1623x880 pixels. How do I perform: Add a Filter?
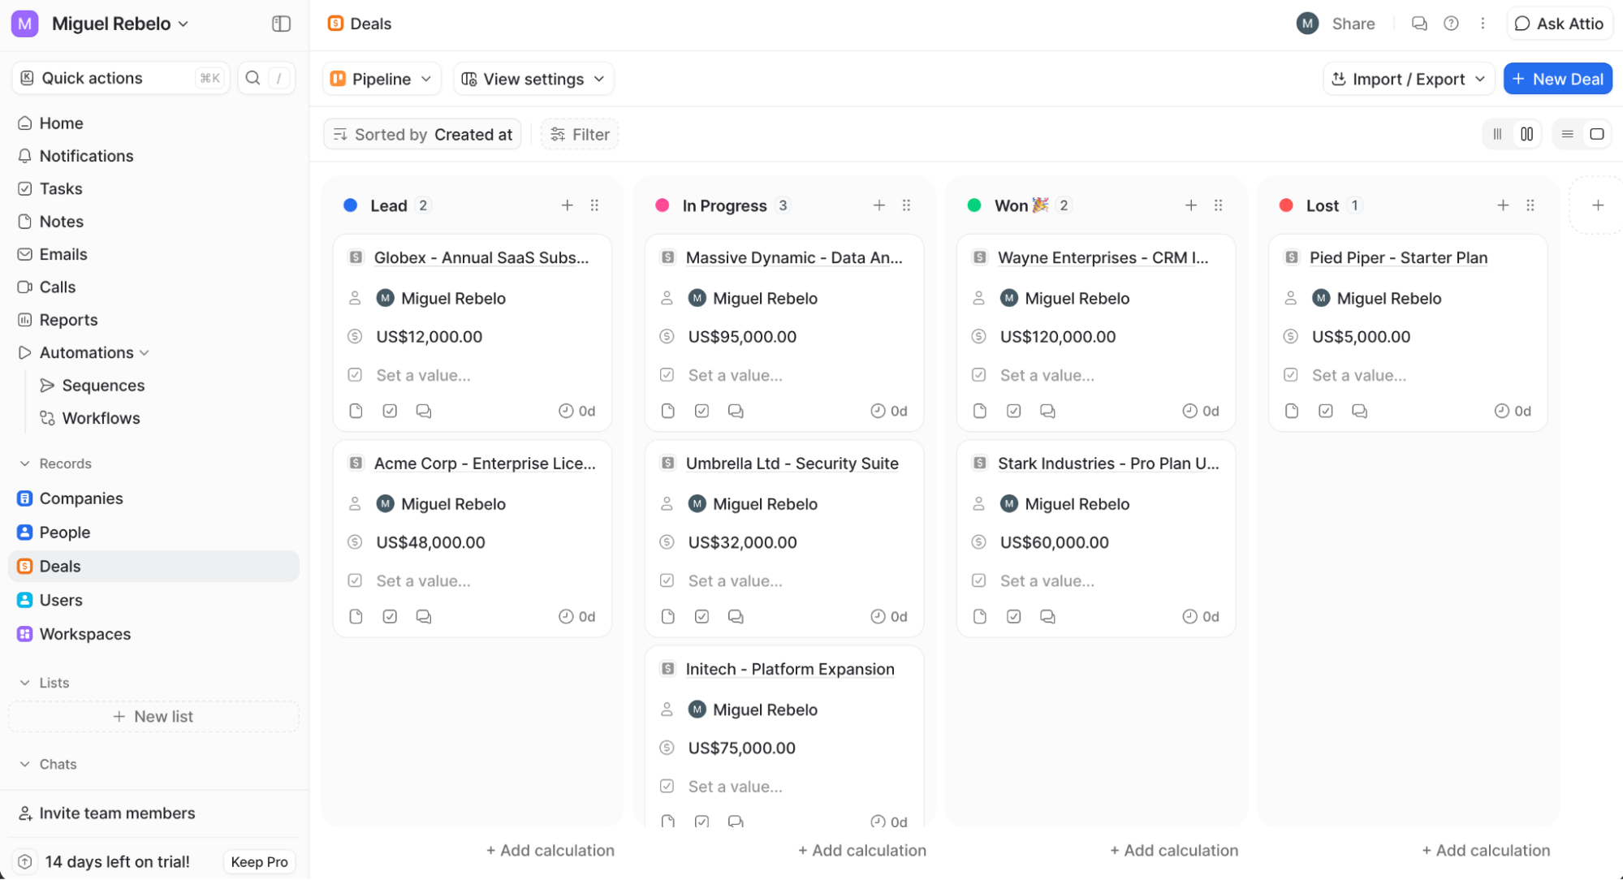click(580, 134)
